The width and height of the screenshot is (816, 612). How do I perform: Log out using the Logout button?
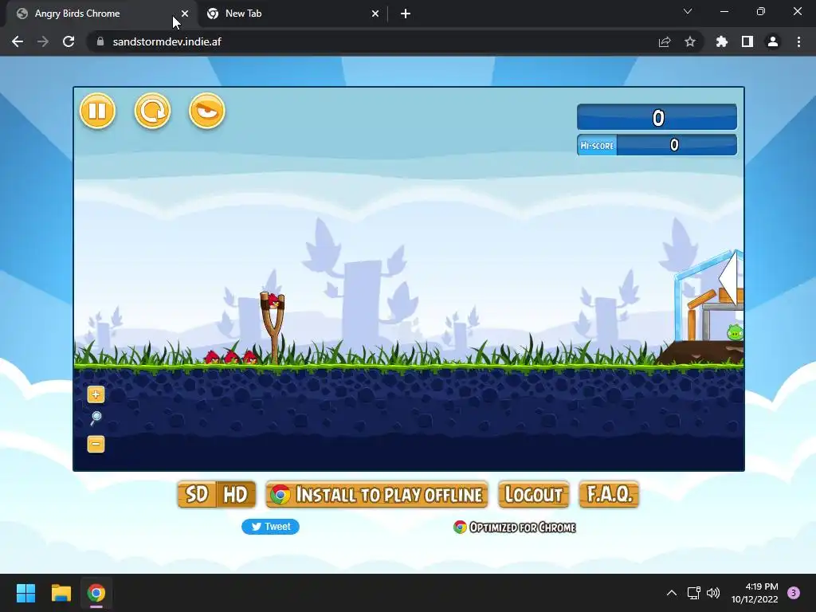[533, 494]
